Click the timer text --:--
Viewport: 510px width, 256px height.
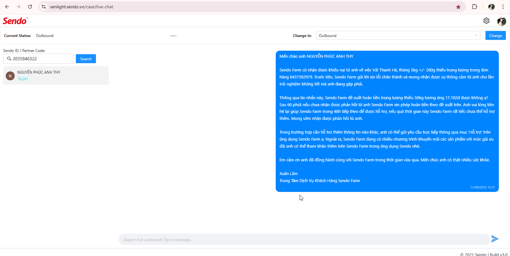tap(173, 36)
